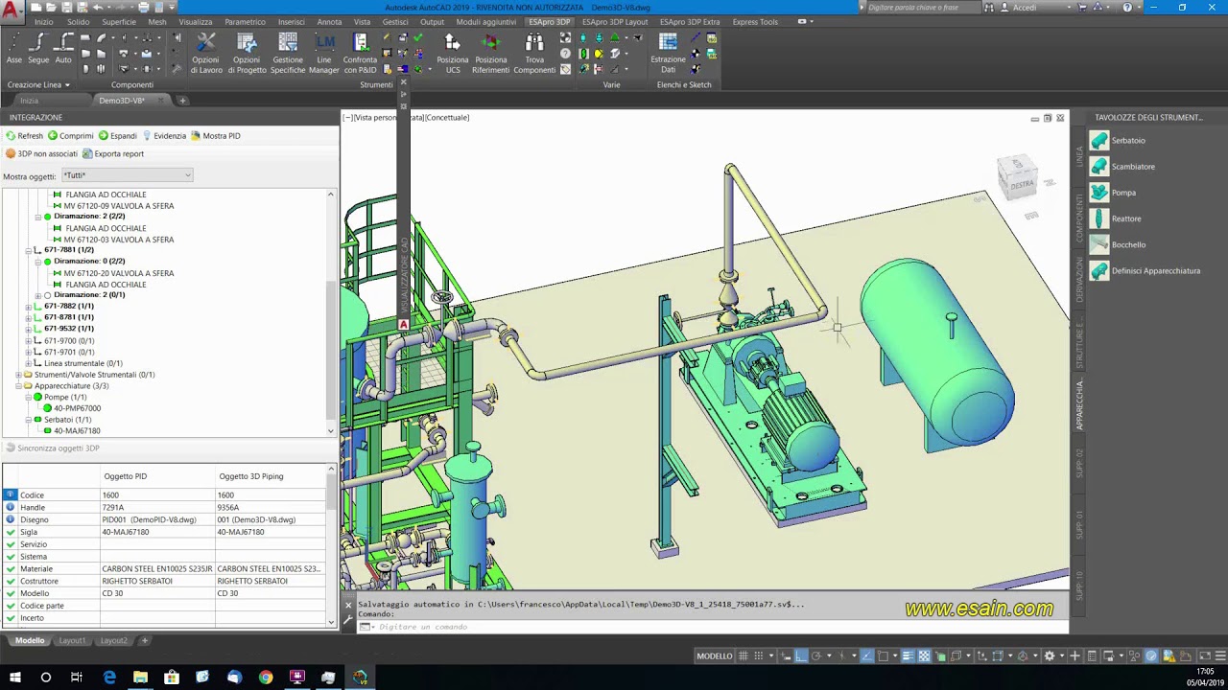Expand Linea strumentale (0/1) node
Screen dimensions: 1228x690
[x=29, y=363]
